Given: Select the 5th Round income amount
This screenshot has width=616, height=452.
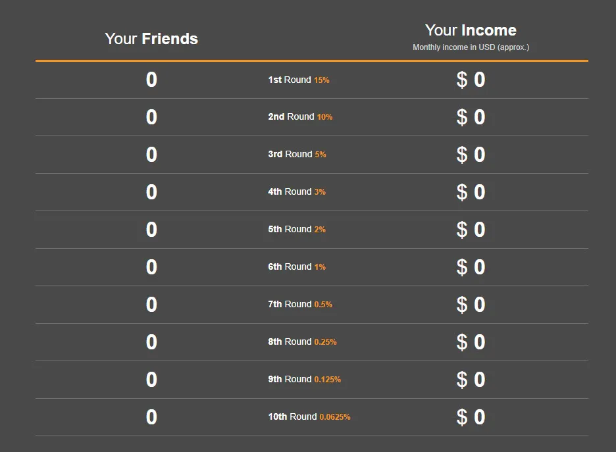Looking at the screenshot, I should click(471, 230).
